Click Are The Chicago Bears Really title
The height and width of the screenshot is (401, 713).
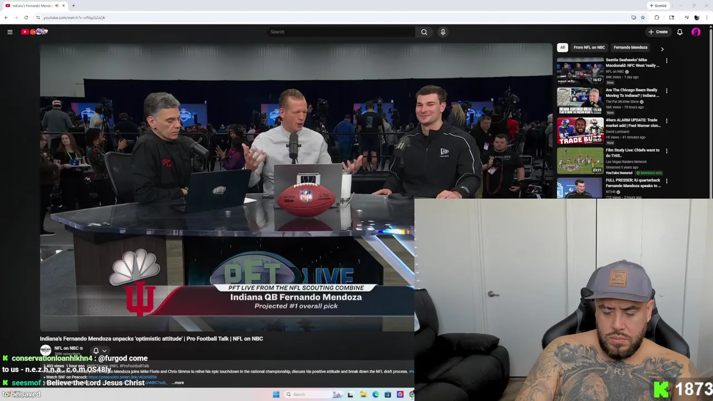[x=632, y=92]
